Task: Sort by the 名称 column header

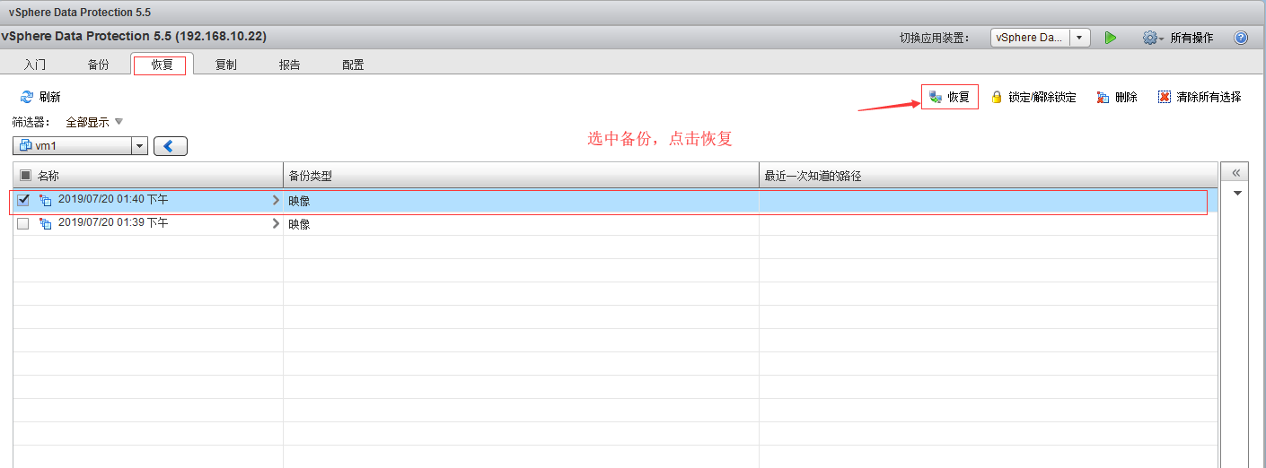Action: [48, 176]
